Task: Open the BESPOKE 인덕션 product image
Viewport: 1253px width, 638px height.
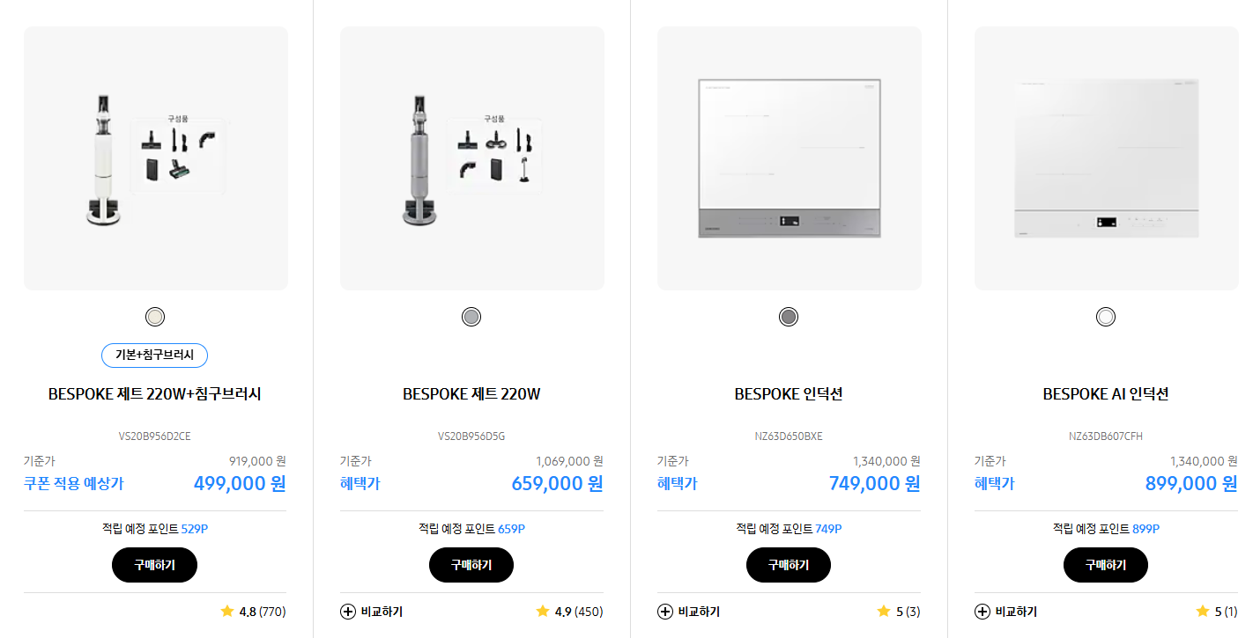Action: coord(789,158)
